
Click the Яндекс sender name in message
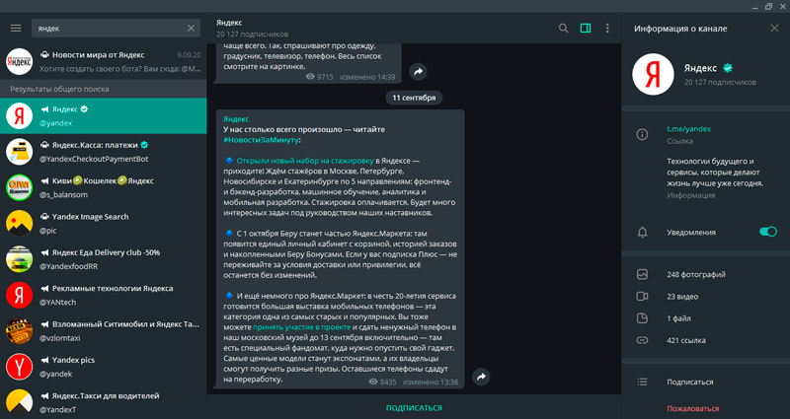click(236, 118)
